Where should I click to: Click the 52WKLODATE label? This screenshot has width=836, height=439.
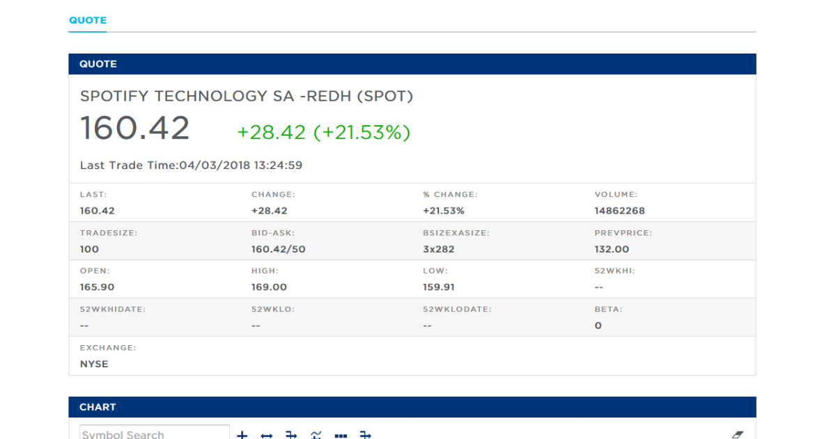(x=457, y=309)
